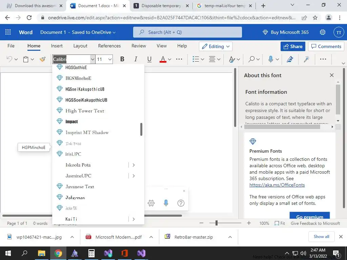Open dictation help question mark icon
347x260 pixels.
point(181,203)
